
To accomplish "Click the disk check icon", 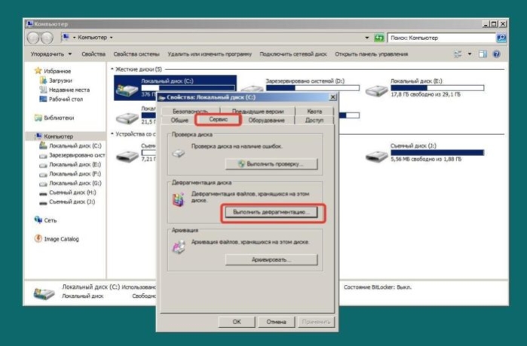I will [179, 153].
